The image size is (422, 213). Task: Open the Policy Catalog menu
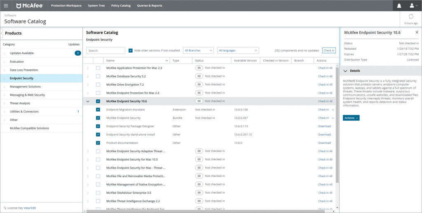click(121, 6)
